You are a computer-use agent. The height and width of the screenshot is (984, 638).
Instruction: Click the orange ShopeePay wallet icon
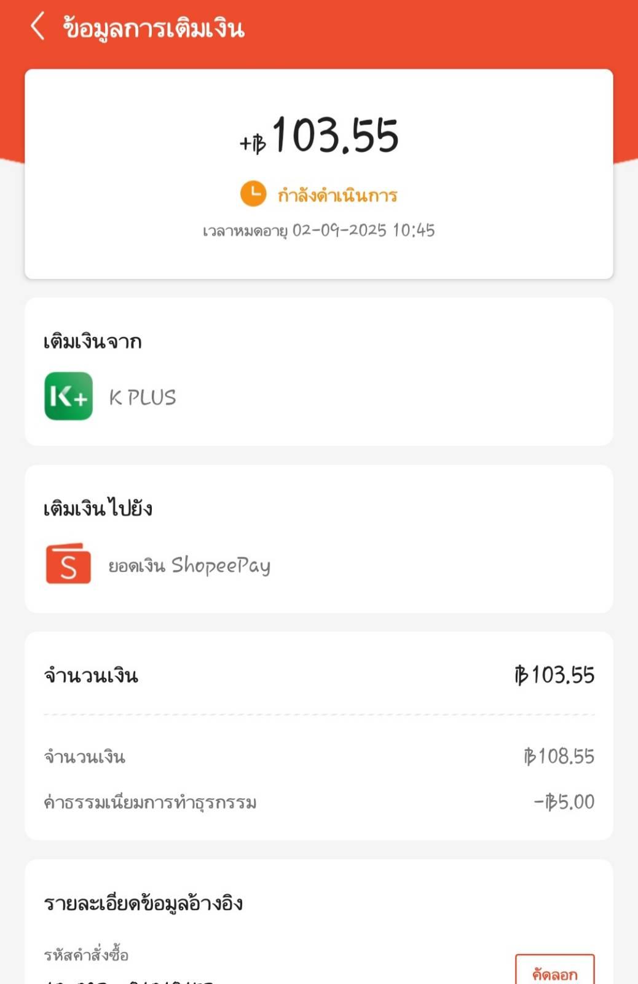(x=68, y=563)
